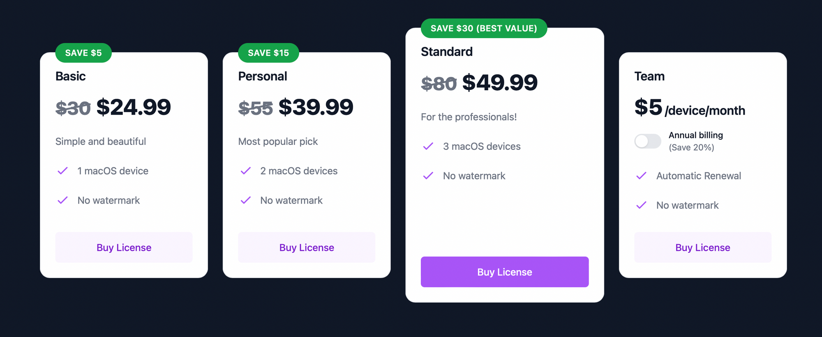Click the $39.99 Personal price
This screenshot has width=822, height=337.
pos(316,107)
